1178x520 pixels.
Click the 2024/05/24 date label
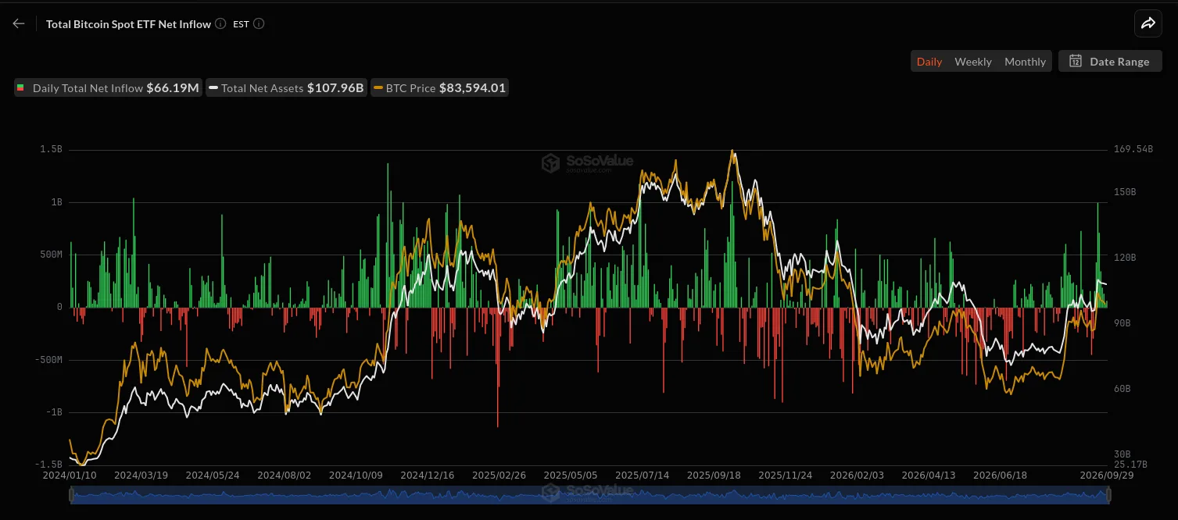click(x=213, y=475)
